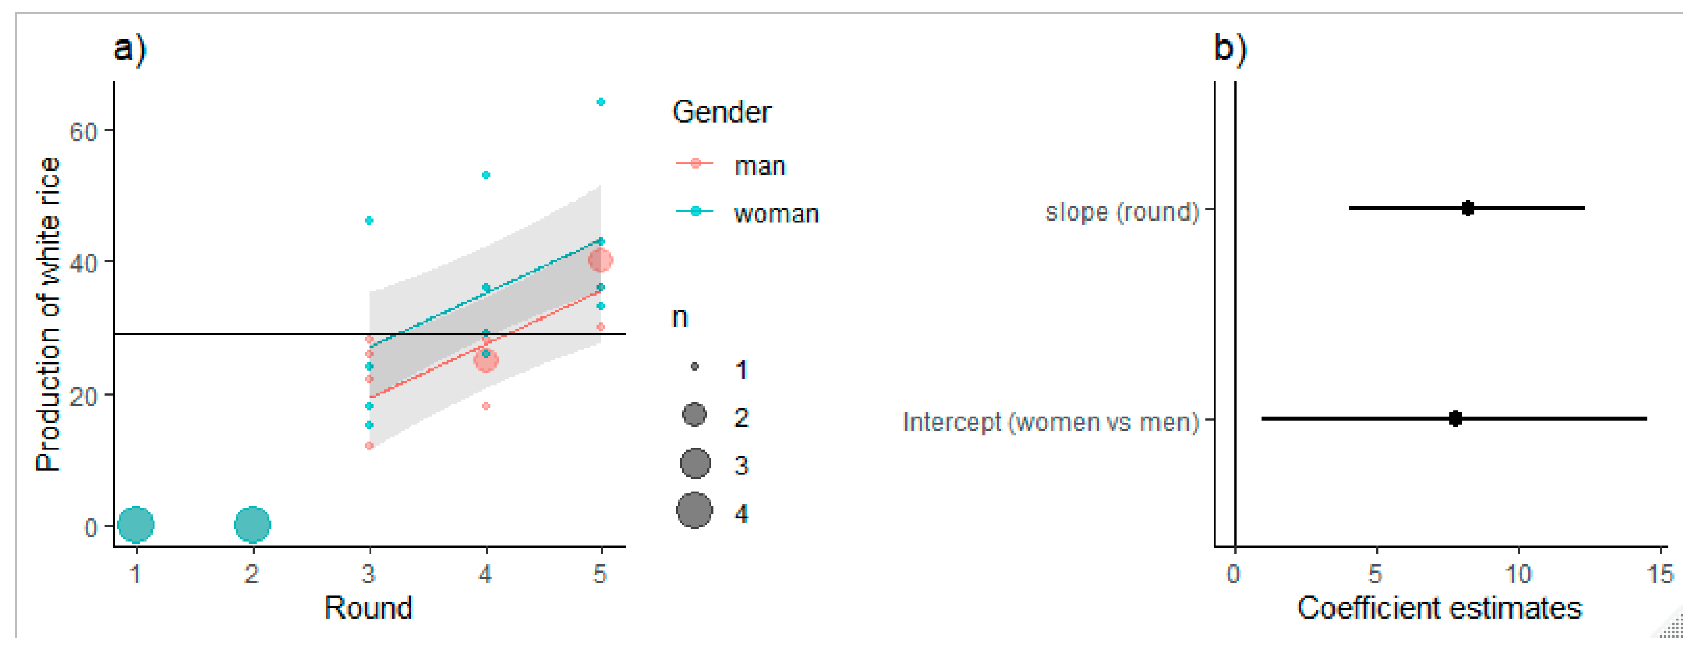Click the large teal bubble at Round 1

point(136,525)
